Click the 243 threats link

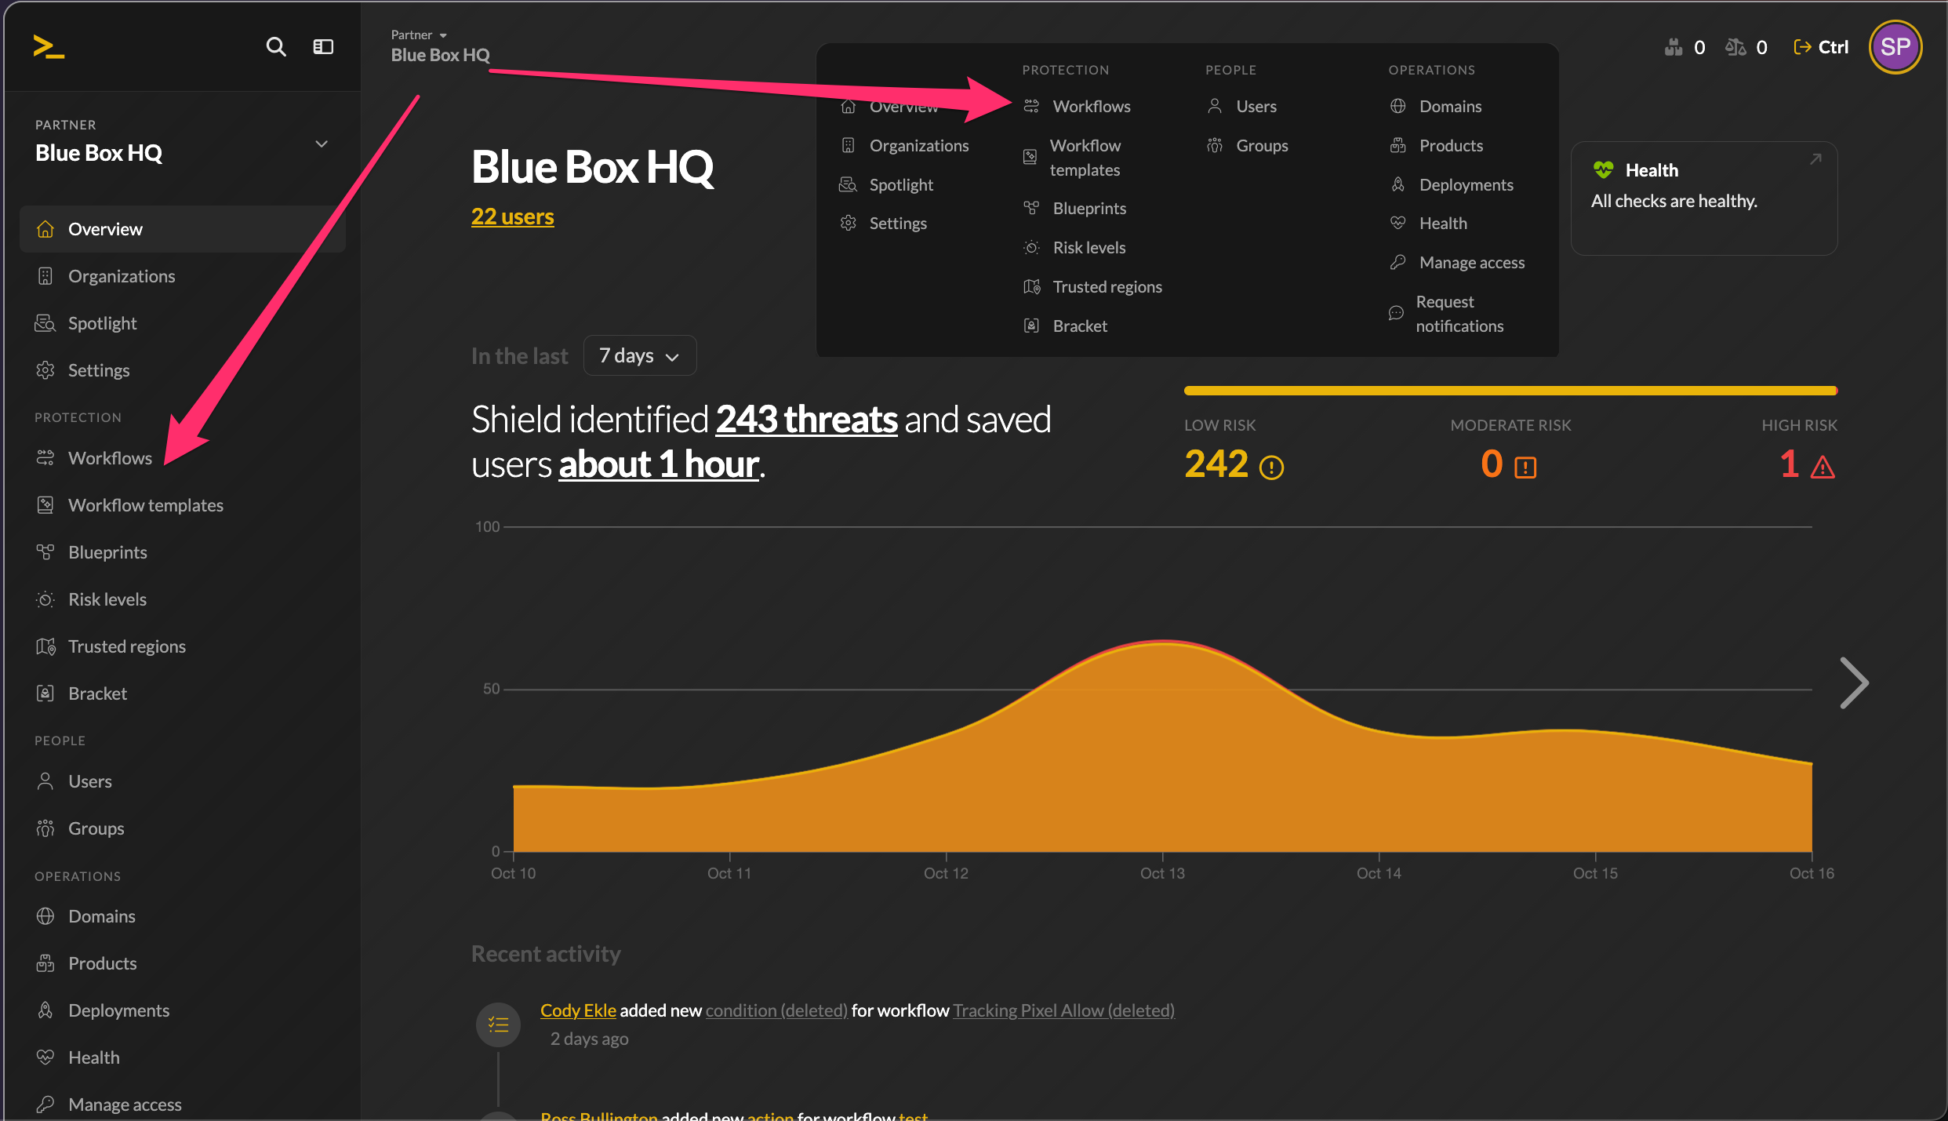806,419
